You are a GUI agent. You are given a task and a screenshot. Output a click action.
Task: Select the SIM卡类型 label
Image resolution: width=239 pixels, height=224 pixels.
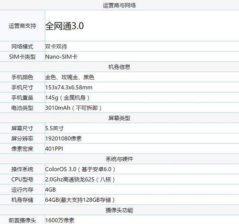pyautogui.click(x=22, y=57)
